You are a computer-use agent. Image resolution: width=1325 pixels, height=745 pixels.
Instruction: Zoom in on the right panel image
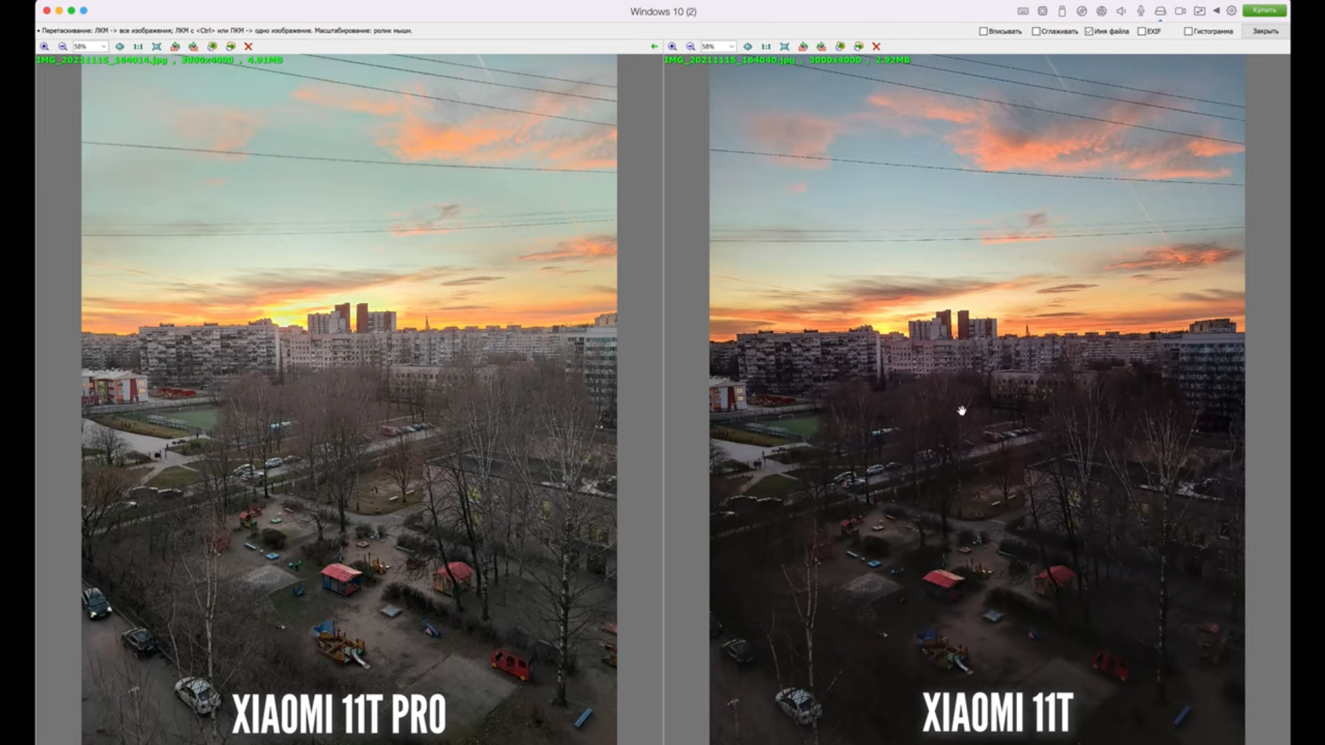tap(672, 46)
